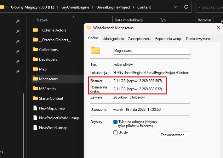Image resolution: width=223 pixels, height=158 pixels.
Task: Click the MSPresets folder icon
Action: click(35, 89)
